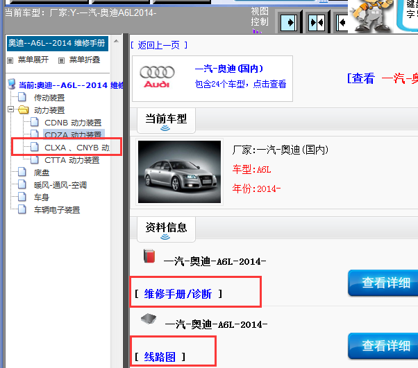Click the 奥迪--A6L--2014 维修手册 header
Screen dimensions: 418x368
click(58, 44)
